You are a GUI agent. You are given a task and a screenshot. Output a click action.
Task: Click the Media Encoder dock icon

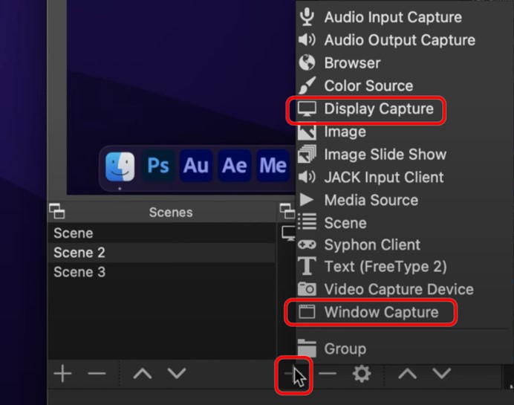click(272, 166)
